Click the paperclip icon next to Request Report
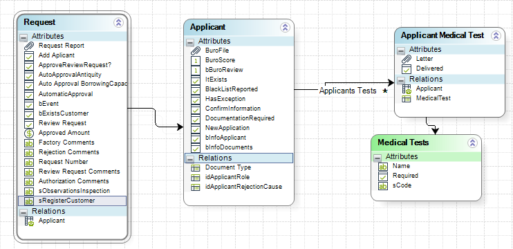The image size is (513, 249). tap(29, 46)
